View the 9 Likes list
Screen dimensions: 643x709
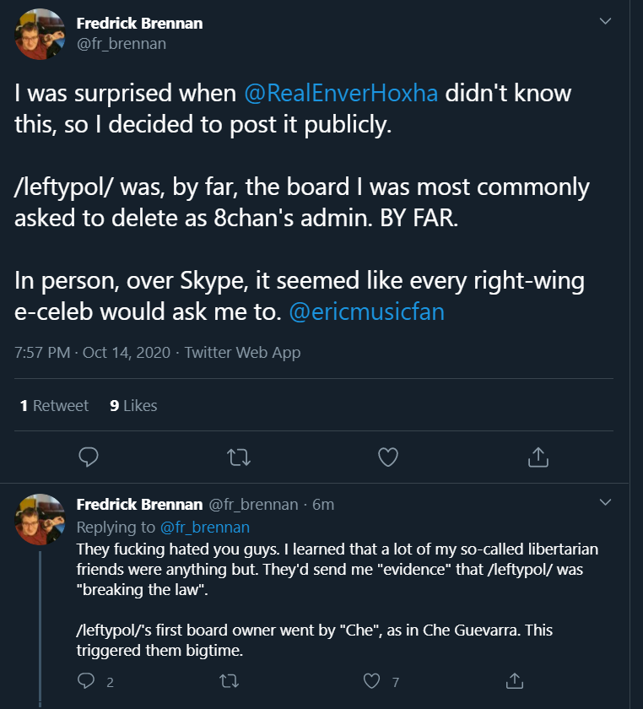click(x=133, y=406)
